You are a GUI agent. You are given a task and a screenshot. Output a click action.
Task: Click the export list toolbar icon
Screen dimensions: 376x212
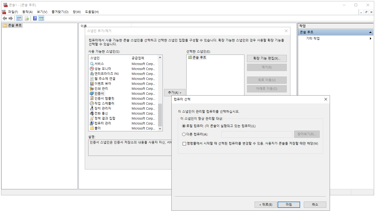pyautogui.click(x=27, y=18)
